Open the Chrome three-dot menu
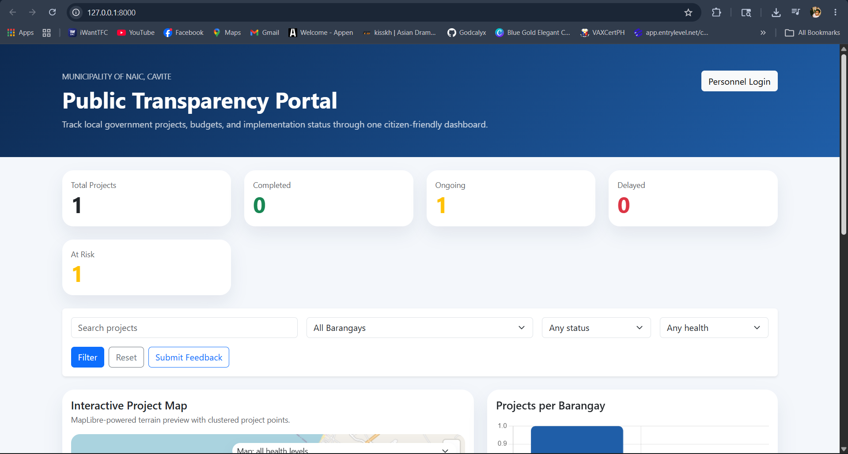 [x=835, y=12]
